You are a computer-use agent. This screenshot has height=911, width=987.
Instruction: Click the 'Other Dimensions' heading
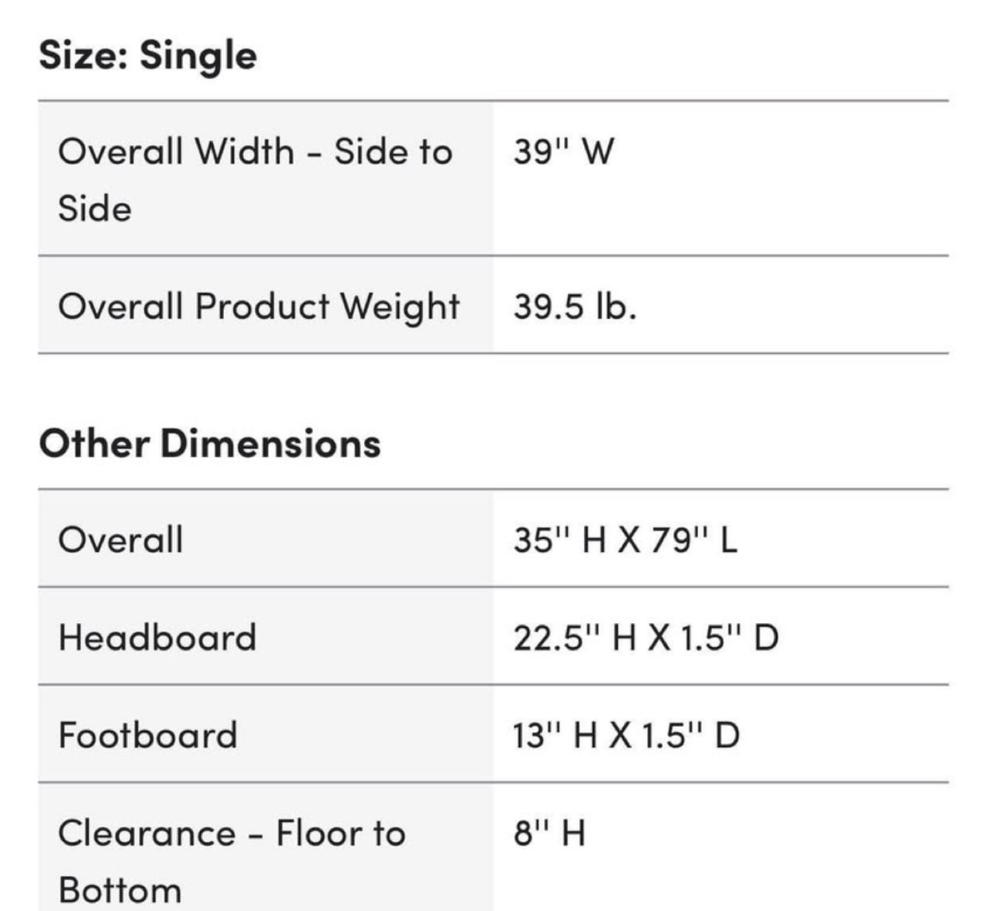210,443
